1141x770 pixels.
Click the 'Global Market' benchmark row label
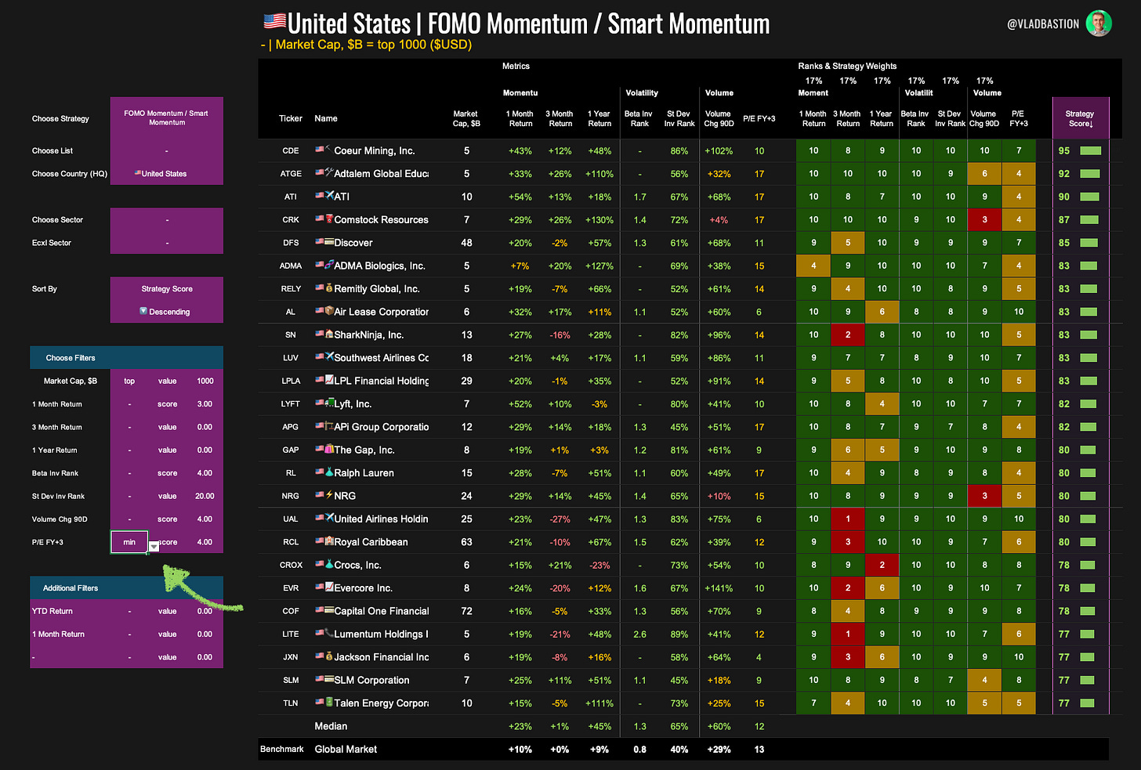click(346, 750)
